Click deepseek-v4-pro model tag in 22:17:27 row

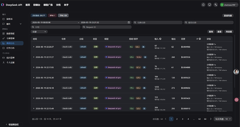(x=113, y=57)
